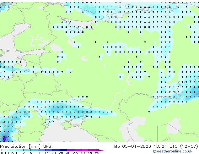Pick the 35 to 40 mm legend swatch
199x154 pixels.
pos(78,150)
